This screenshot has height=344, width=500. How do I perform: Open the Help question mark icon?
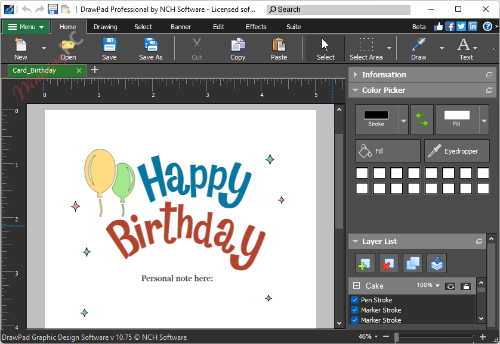tap(487, 27)
